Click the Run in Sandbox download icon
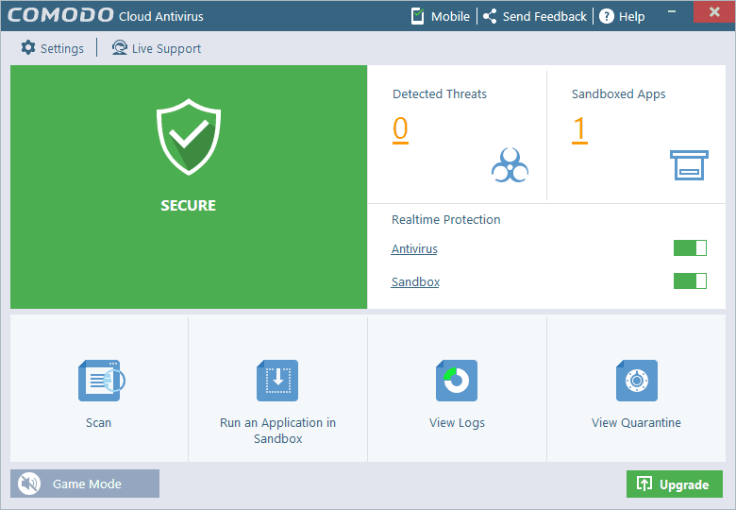The width and height of the screenshot is (736, 510). click(277, 381)
